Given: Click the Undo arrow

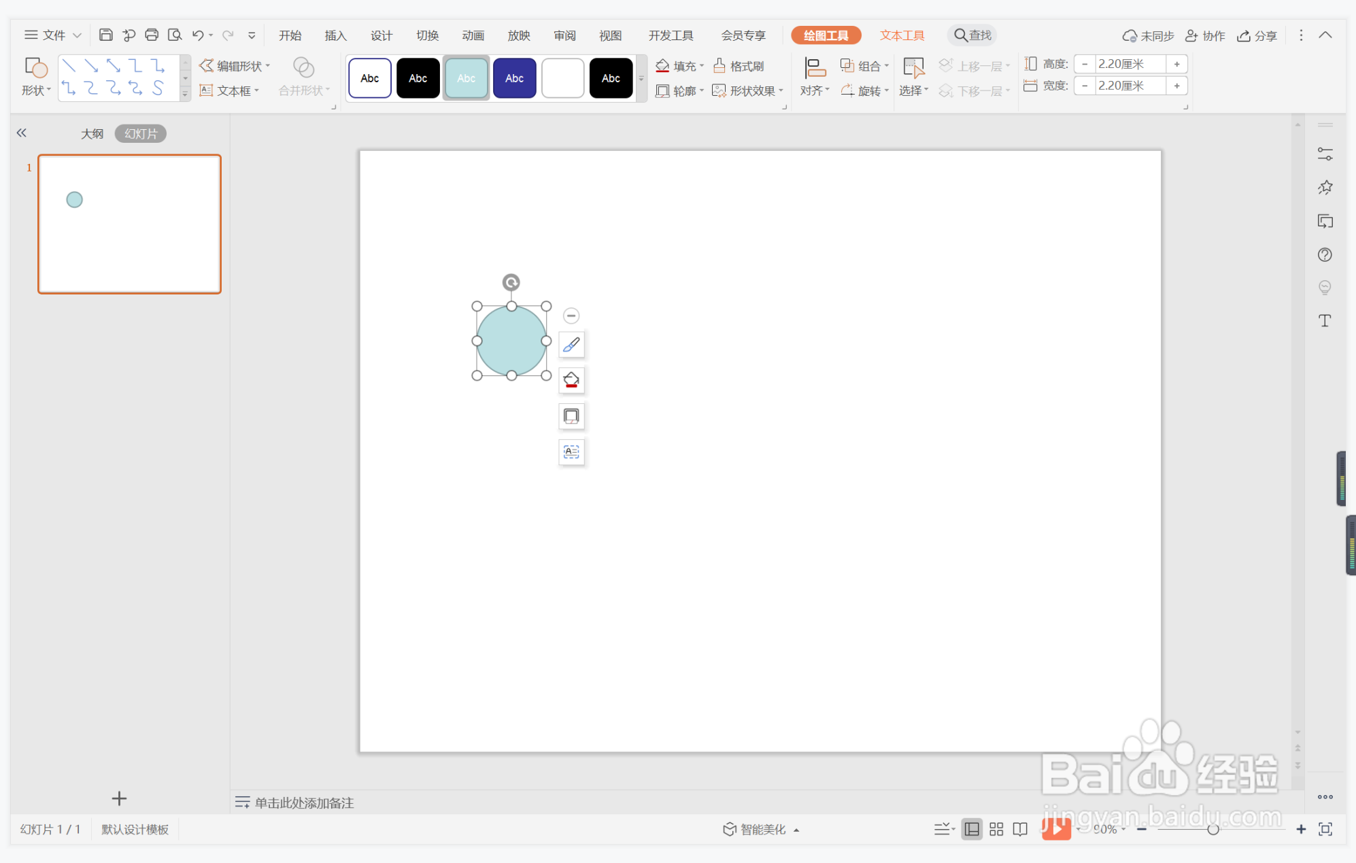Looking at the screenshot, I should coord(198,35).
